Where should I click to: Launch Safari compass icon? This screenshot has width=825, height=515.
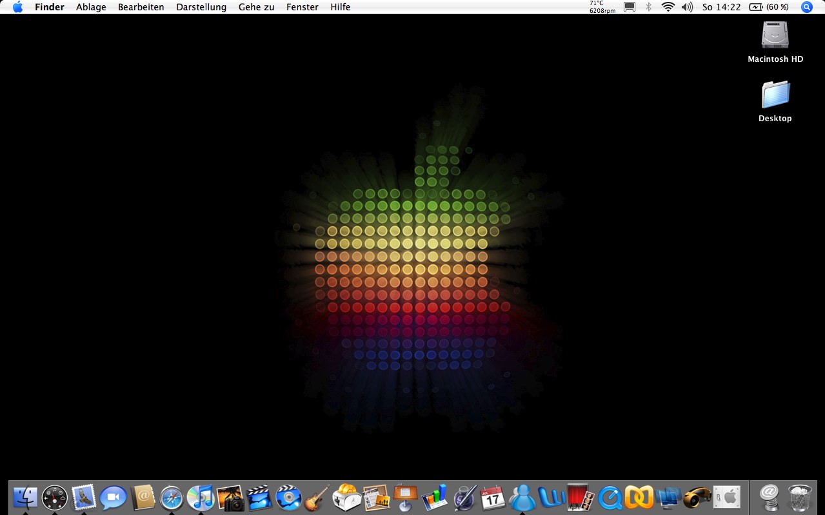[x=172, y=498]
